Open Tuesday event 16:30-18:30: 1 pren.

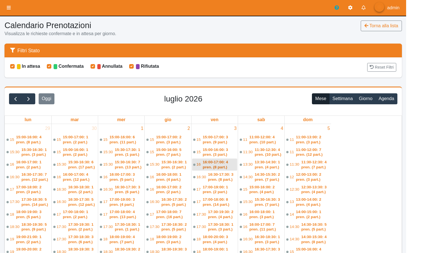click(x=75, y=189)
